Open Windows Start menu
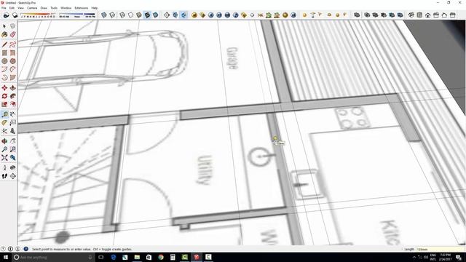Viewport: 466px width, 262px height. click(x=6, y=257)
